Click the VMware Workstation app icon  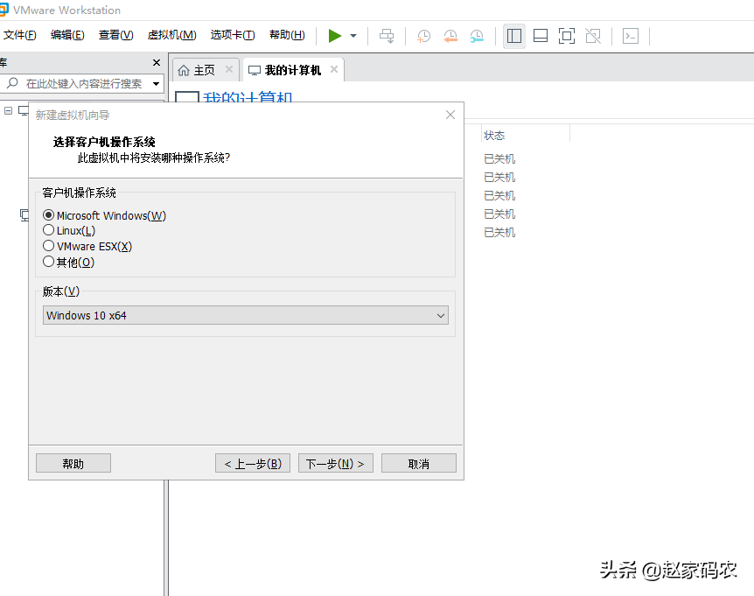point(3,10)
